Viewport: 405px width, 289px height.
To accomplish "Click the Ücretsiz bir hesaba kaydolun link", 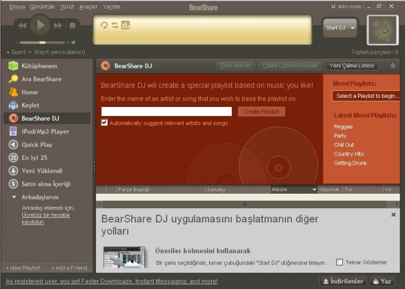I will click(x=46, y=219).
